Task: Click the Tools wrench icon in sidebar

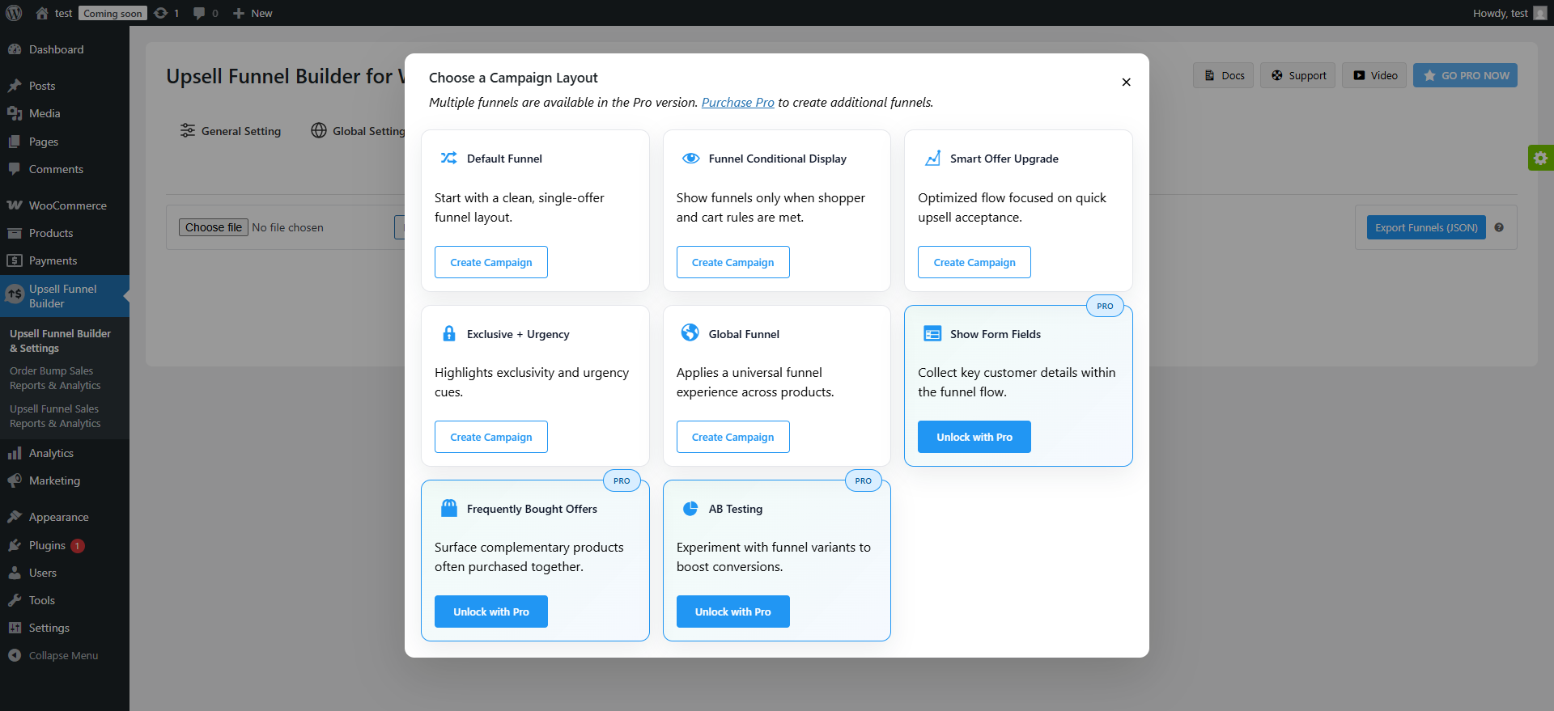Action: (x=15, y=600)
